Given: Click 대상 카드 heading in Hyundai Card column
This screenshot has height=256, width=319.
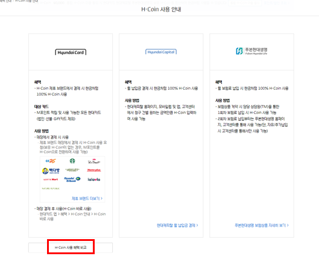Looking at the screenshot, I should tap(42, 107).
